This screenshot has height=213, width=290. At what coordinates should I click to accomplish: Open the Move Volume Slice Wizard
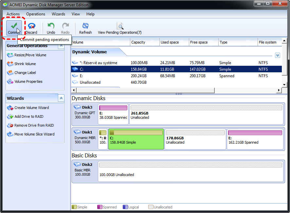coord(34,134)
